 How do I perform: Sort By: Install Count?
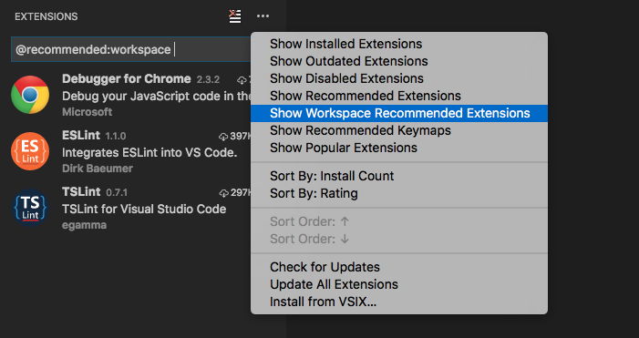(x=399, y=176)
